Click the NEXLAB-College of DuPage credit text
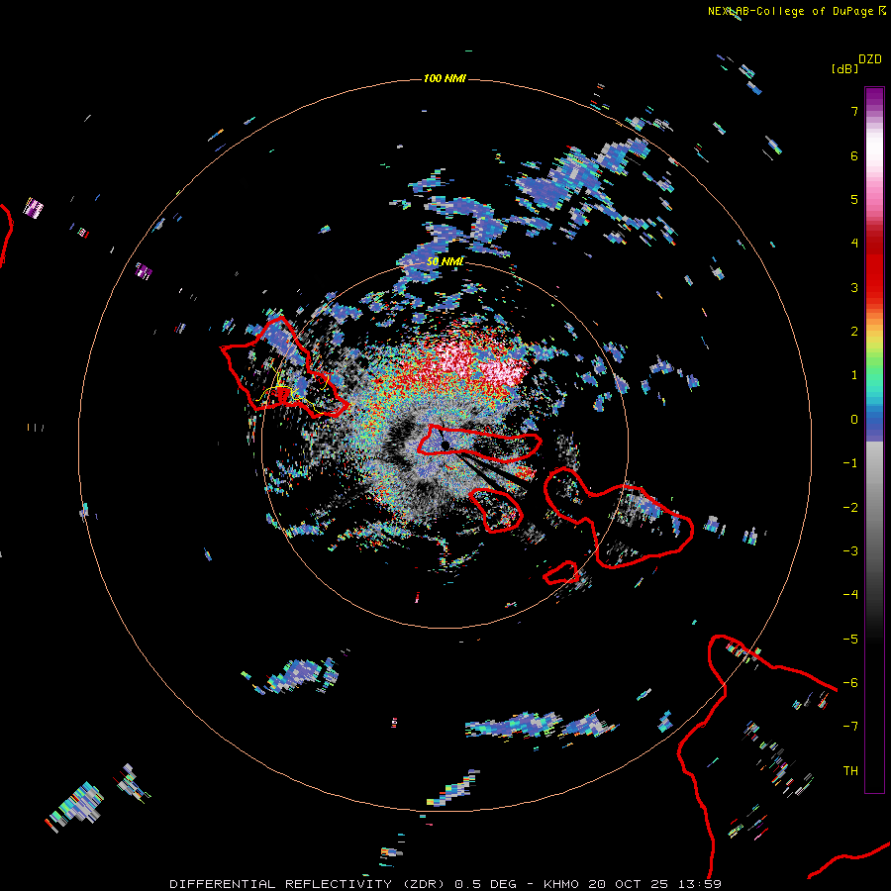Image resolution: width=891 pixels, height=891 pixels. (790, 11)
